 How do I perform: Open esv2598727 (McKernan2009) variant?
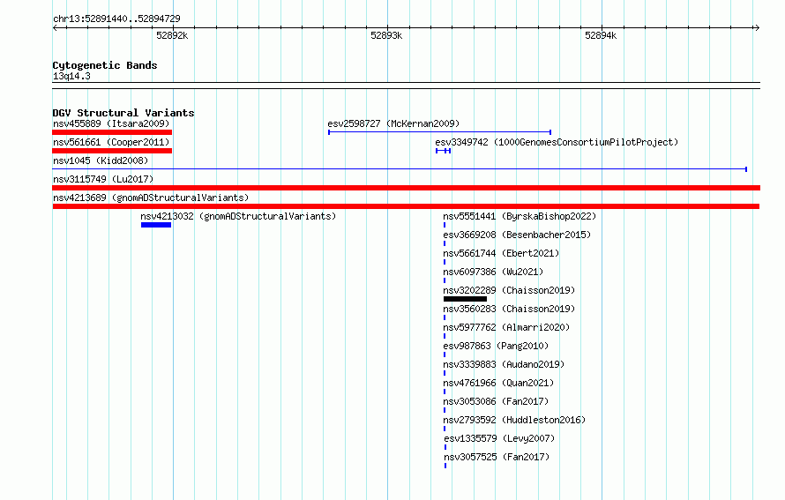click(x=393, y=123)
